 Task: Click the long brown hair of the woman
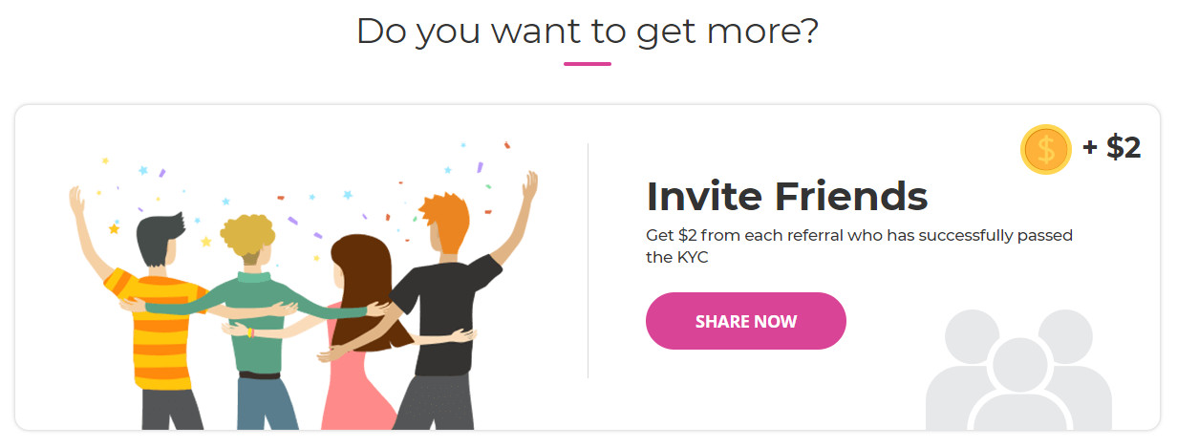point(361,277)
